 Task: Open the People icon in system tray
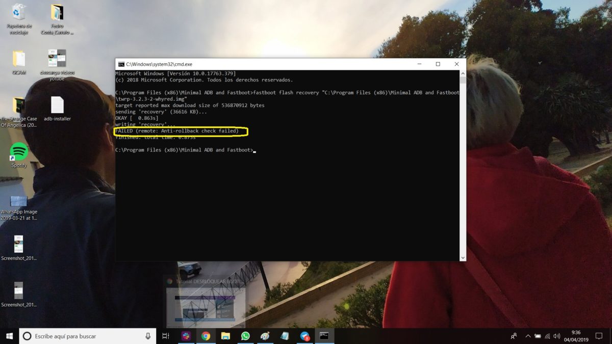[x=514, y=336]
